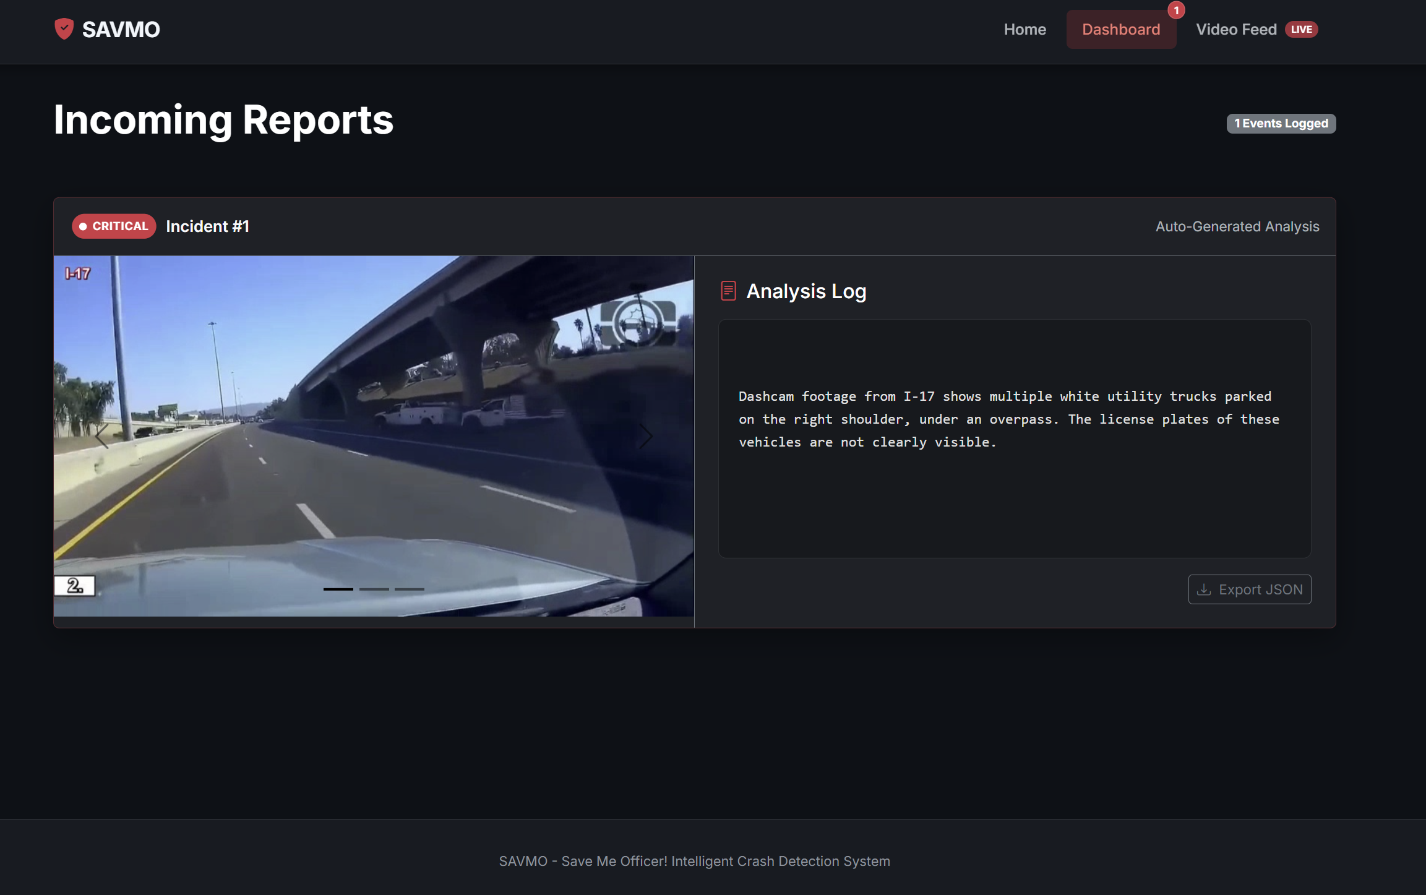The width and height of the screenshot is (1426, 895).
Task: Open the Dashboard nav tab
Action: click(x=1120, y=30)
